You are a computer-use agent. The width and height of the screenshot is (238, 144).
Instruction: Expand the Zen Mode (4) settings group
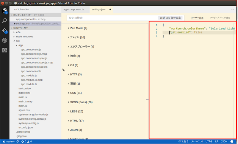pyautogui.click(x=78, y=28)
